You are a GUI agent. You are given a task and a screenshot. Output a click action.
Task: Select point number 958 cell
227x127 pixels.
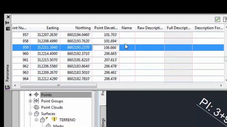[x=21, y=41]
